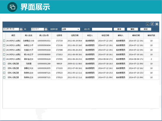Click admission date 2011-06-29 09:4
The width and height of the screenshot is (162, 121).
75,41
